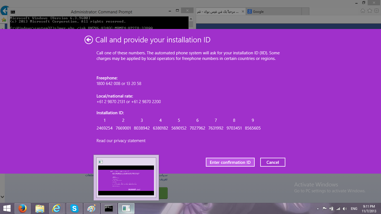Select installation ID block 8565605

coord(253,128)
